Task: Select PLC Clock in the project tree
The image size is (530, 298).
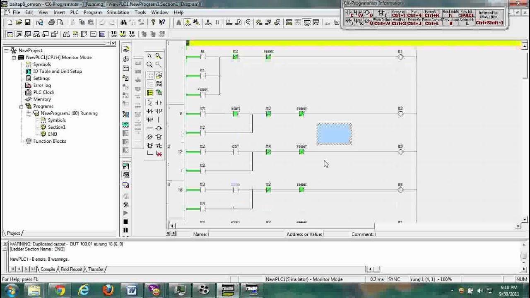Action: coord(44,92)
